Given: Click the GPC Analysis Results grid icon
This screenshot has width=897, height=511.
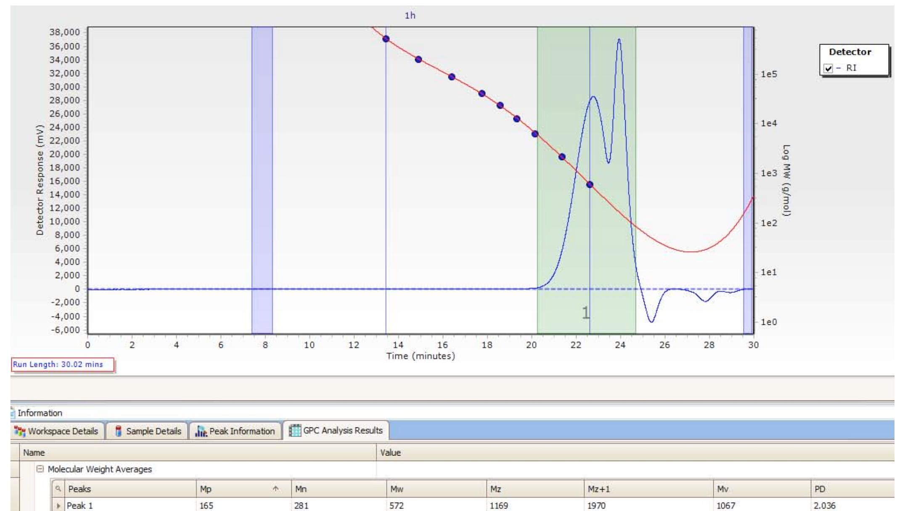Looking at the screenshot, I should 294,431.
